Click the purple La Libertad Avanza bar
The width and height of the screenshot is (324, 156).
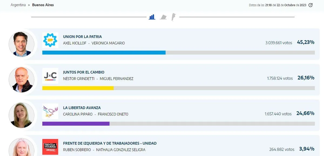coord(76,124)
